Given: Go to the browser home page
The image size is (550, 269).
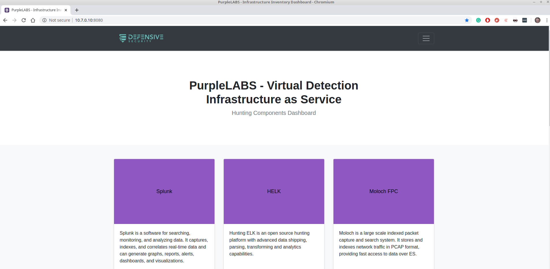Looking at the screenshot, I should (x=33, y=20).
